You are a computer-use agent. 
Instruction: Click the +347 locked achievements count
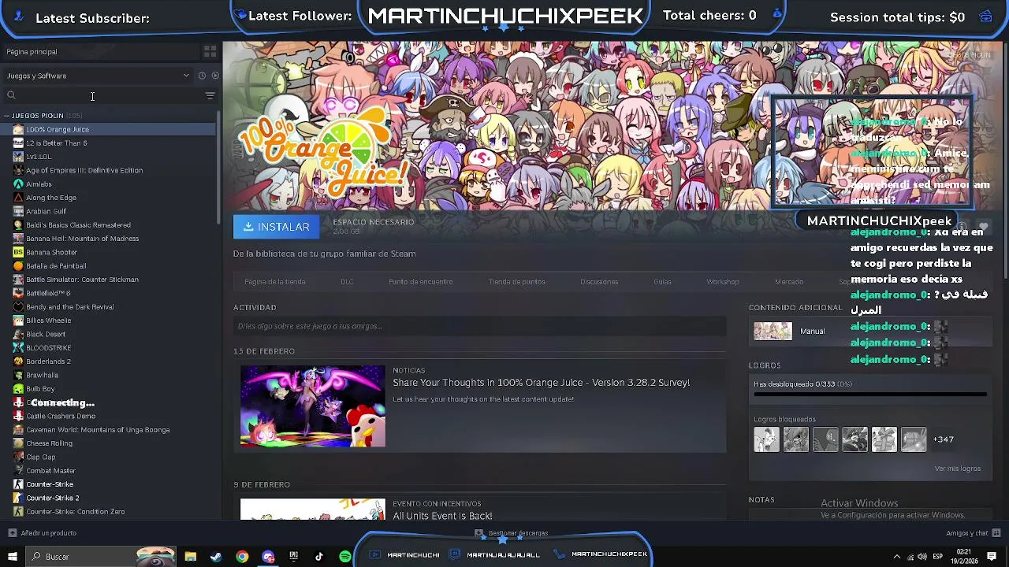943,439
